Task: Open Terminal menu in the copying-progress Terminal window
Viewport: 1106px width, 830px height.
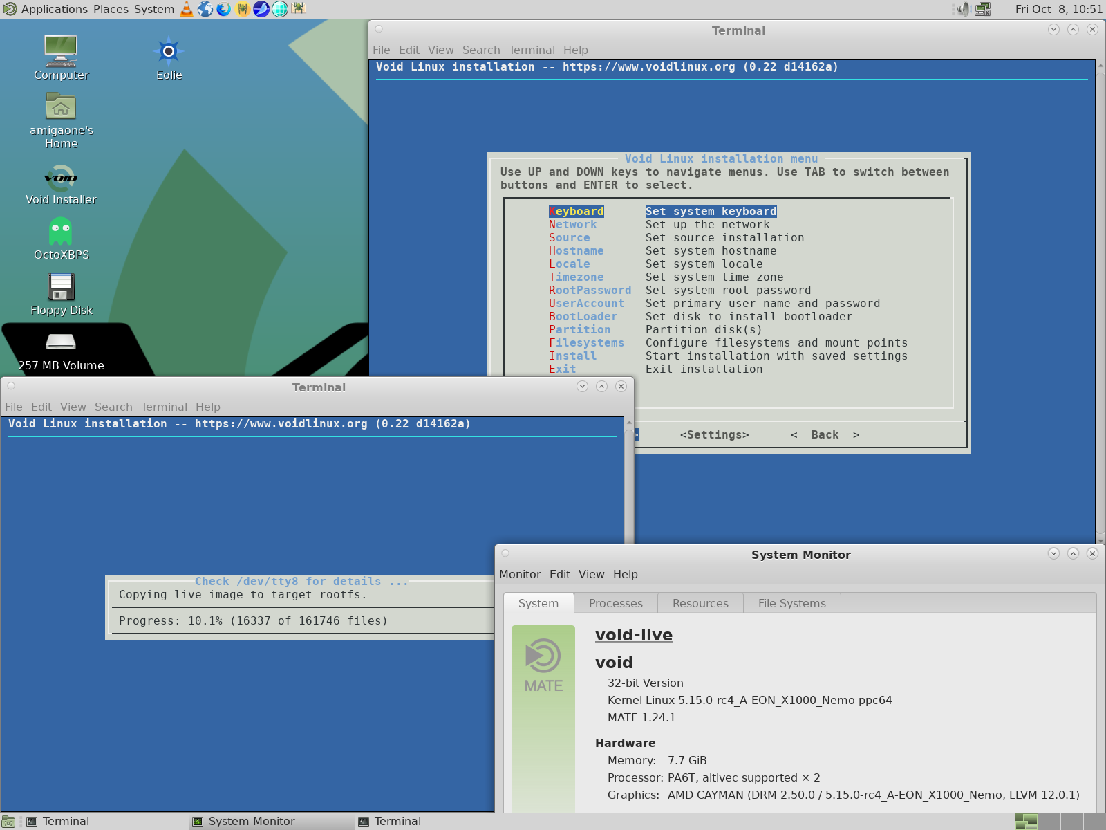Action: 164,407
